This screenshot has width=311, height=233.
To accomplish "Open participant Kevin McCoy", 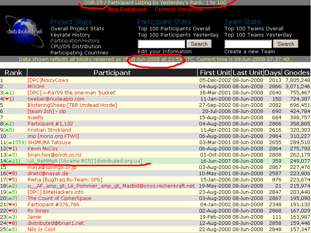I will point(43,149).
